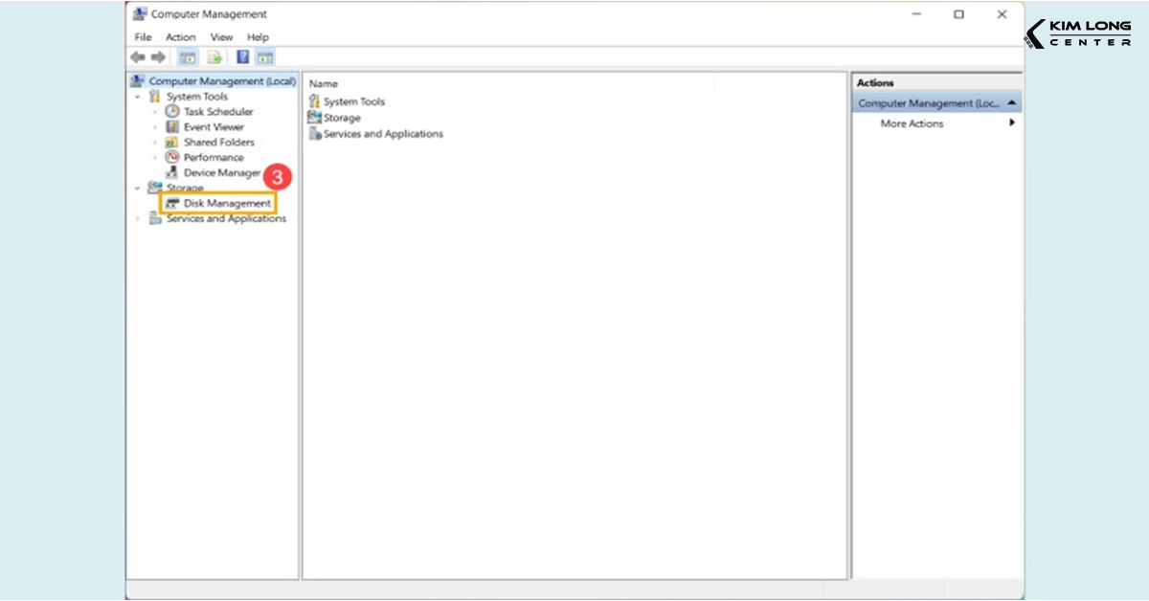Select Disk Management in the tree
Image resolution: width=1149 pixels, height=601 pixels.
coord(227,204)
